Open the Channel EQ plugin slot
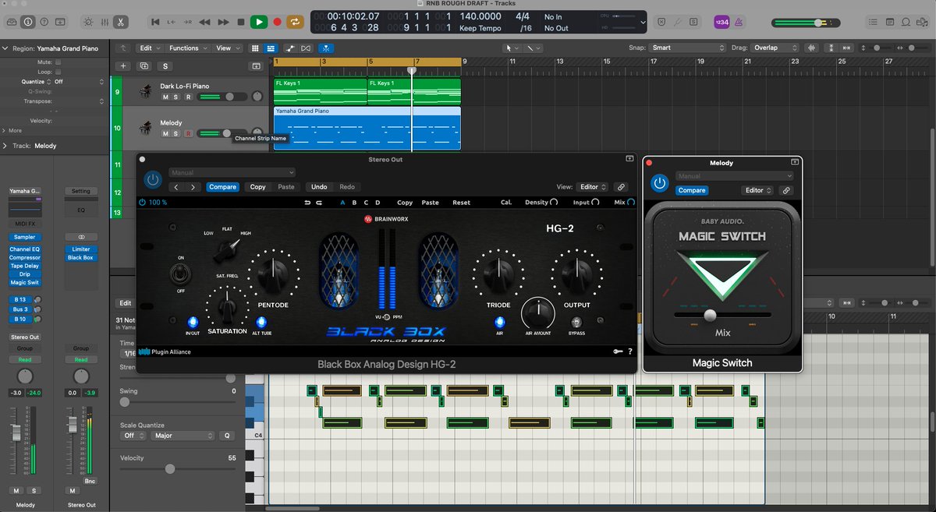 [x=25, y=249]
